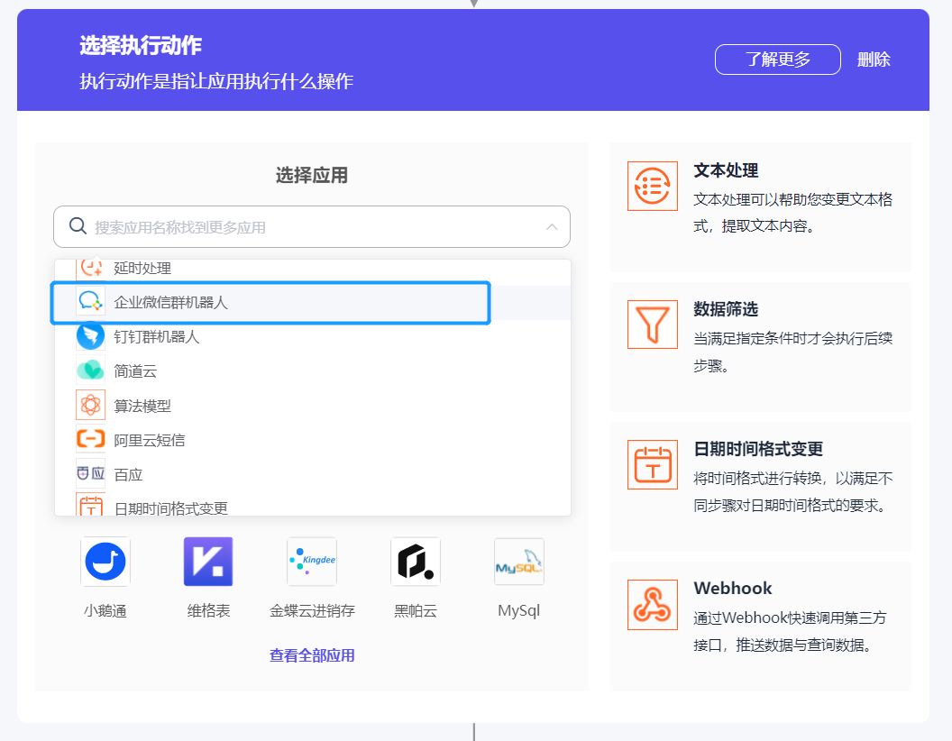The image size is (952, 741).
Task: Collapse the app dropdown chevron
Action: click(552, 227)
